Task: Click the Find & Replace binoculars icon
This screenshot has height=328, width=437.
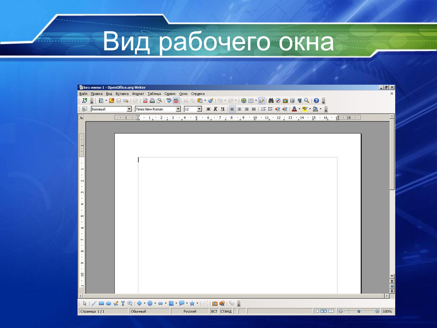Action: [x=271, y=101]
